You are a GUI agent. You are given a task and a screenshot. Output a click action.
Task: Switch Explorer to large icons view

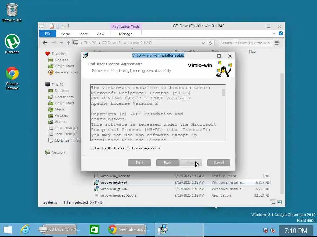(x=280, y=202)
